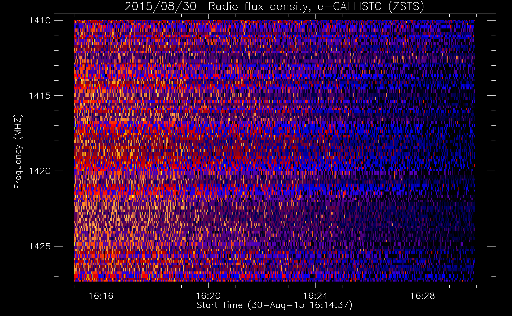Image resolution: width=512 pixels, height=316 pixels.
Task: Click the 'Frequency (MHZ)' axis label
Action: [x=18, y=152]
